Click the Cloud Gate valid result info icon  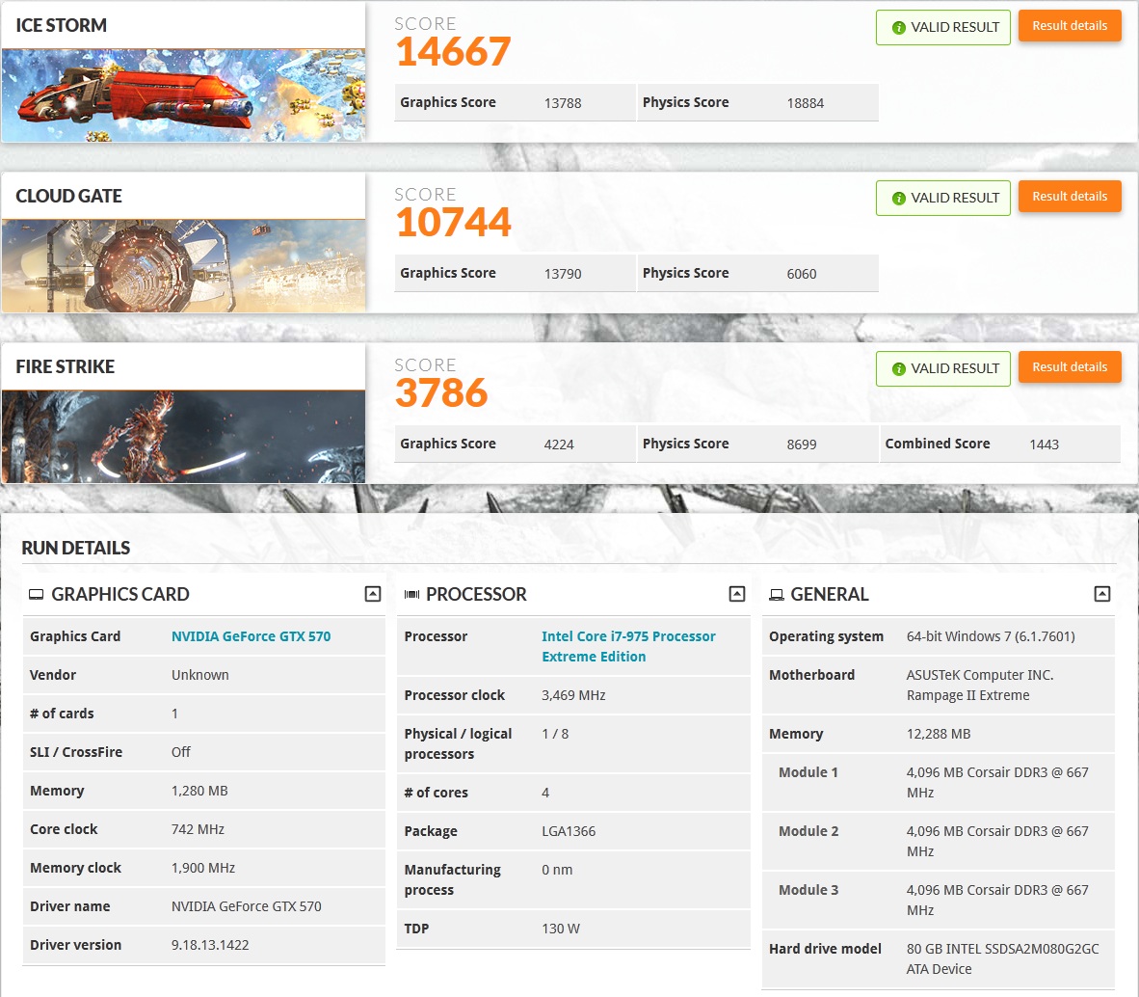(898, 199)
